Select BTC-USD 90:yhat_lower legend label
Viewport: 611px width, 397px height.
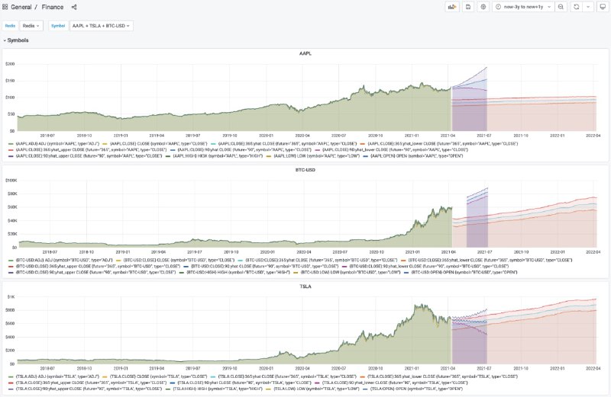click(x=428, y=267)
